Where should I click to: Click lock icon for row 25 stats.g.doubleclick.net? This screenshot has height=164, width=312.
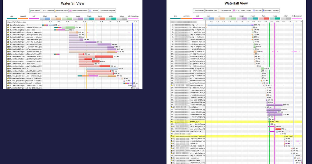(x=8, y=83)
